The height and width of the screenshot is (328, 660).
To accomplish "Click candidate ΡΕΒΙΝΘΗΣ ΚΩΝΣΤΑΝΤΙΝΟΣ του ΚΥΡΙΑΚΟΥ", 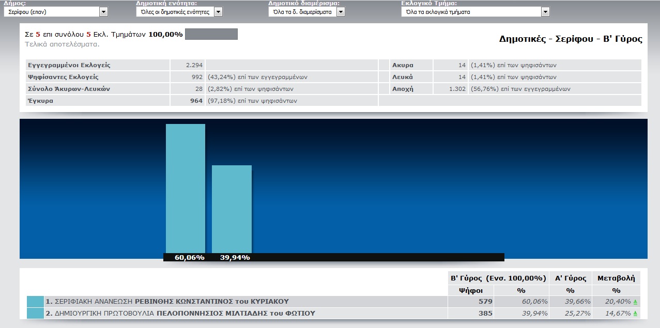I will (x=211, y=302).
